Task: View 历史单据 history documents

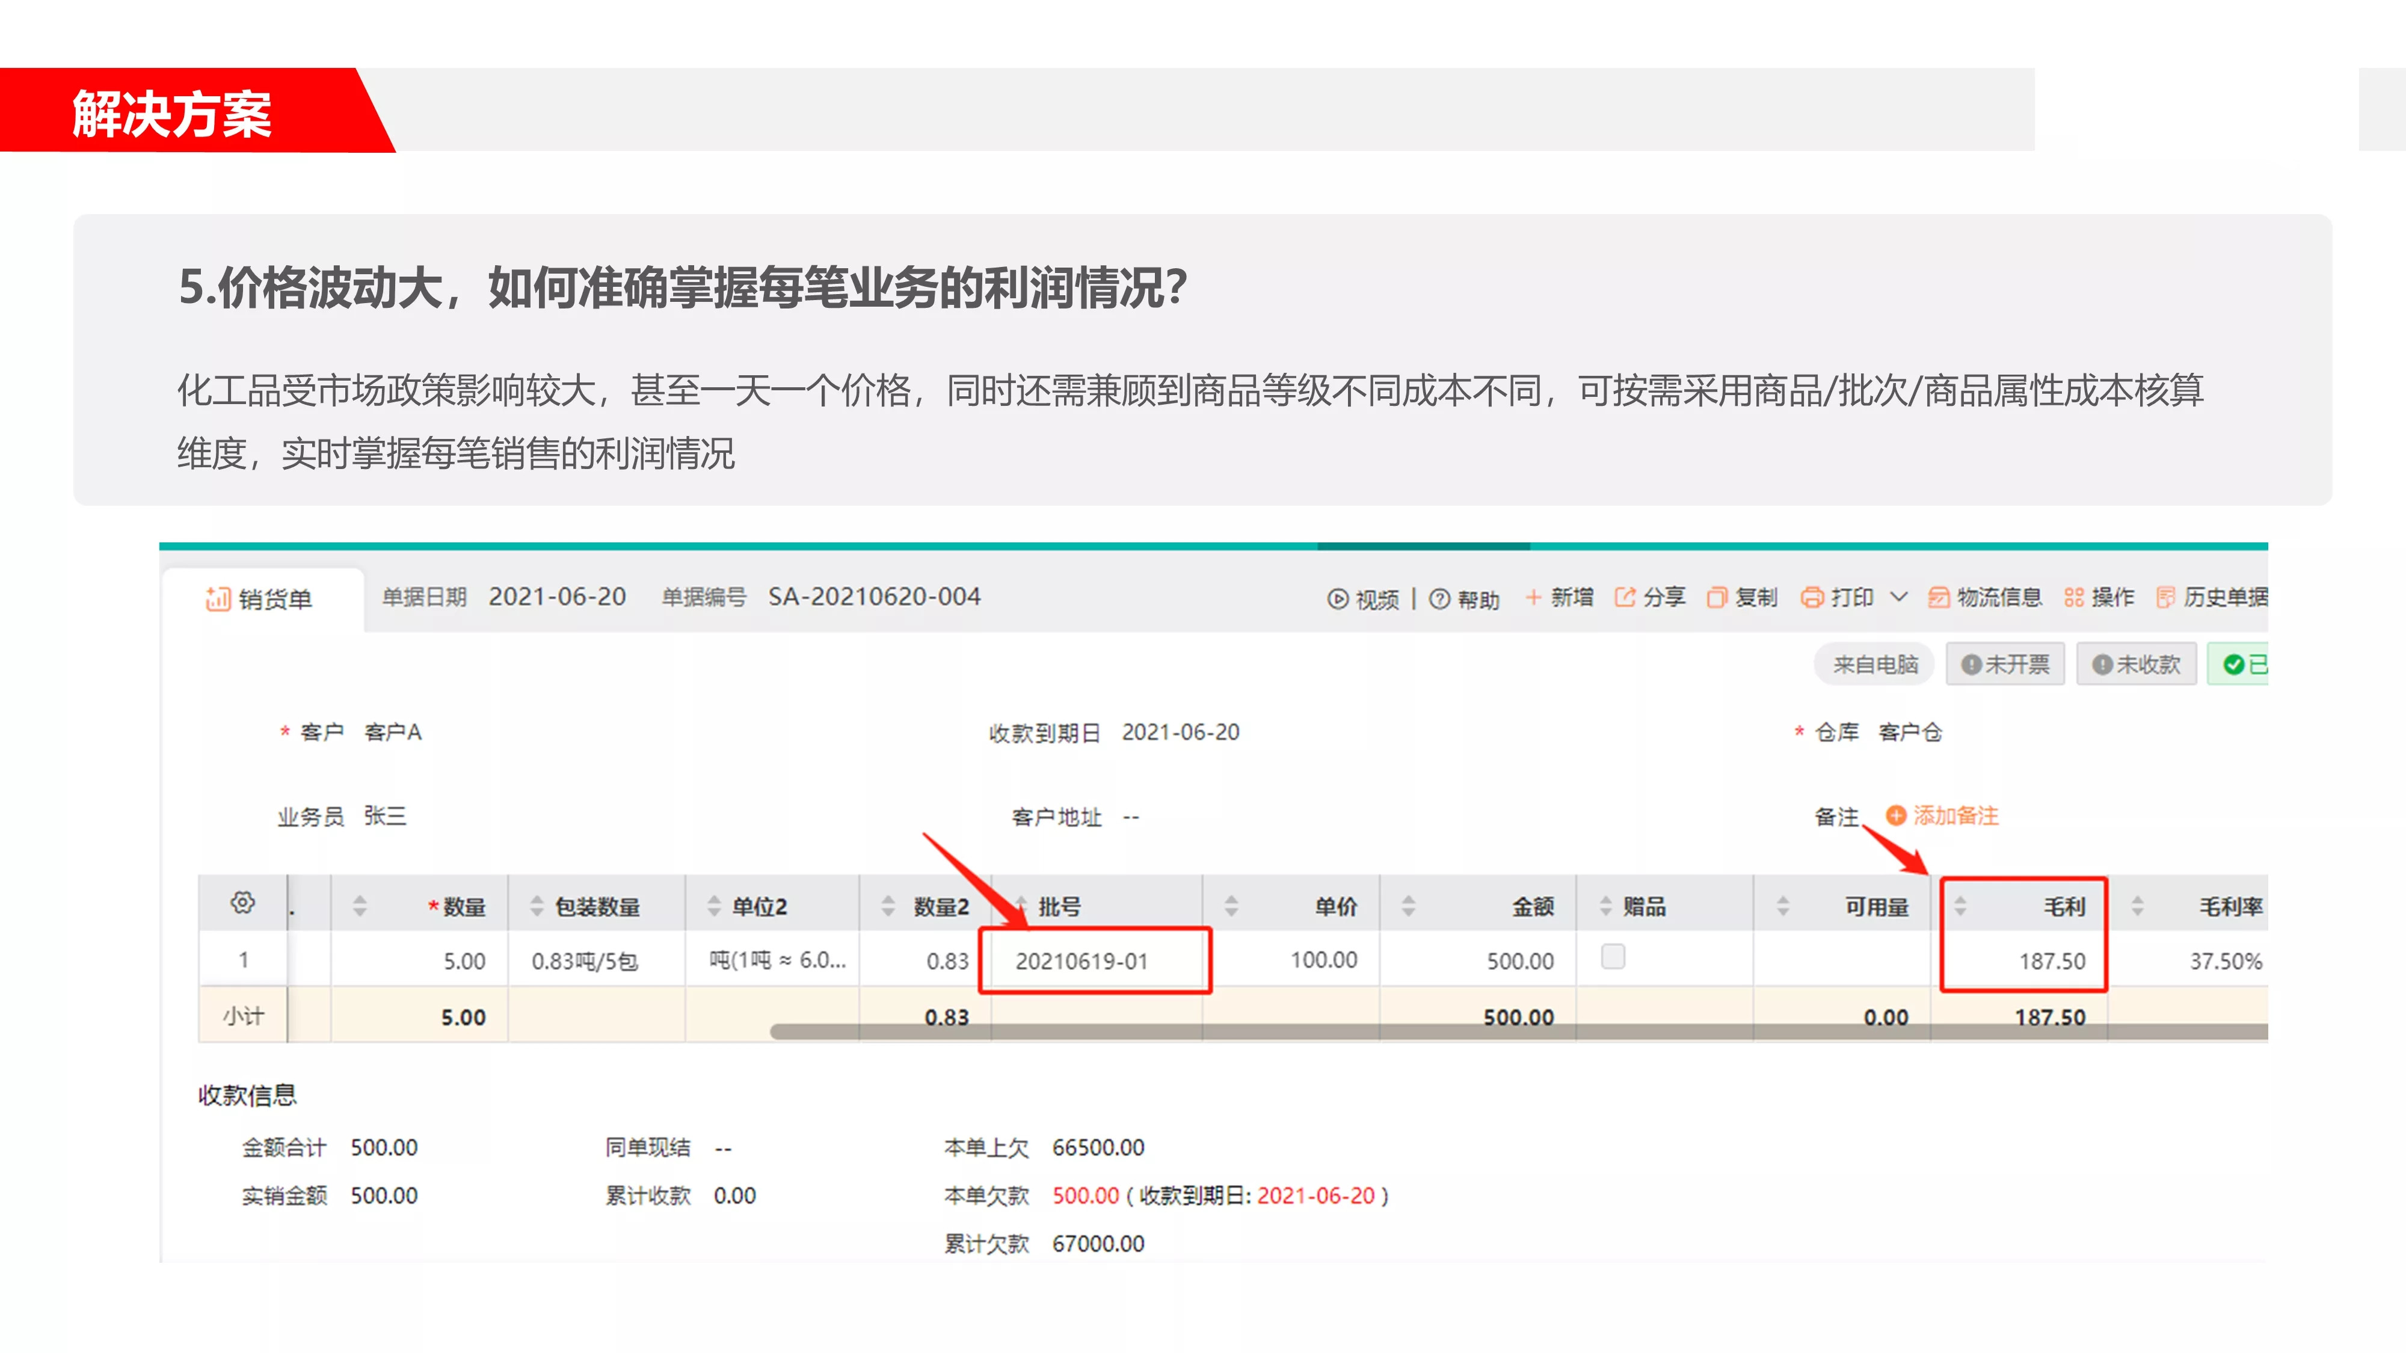Action: [2212, 597]
